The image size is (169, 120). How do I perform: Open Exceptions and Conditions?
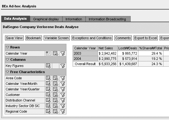pyautogui.click(x=92, y=38)
